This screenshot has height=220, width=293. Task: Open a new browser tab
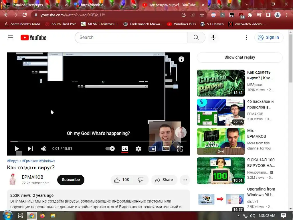tap(214, 5)
